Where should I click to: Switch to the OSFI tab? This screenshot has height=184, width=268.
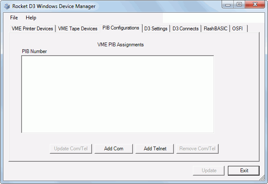(238, 29)
